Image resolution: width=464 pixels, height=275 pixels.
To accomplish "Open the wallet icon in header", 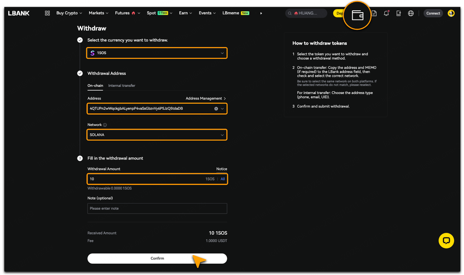I will point(357,15).
